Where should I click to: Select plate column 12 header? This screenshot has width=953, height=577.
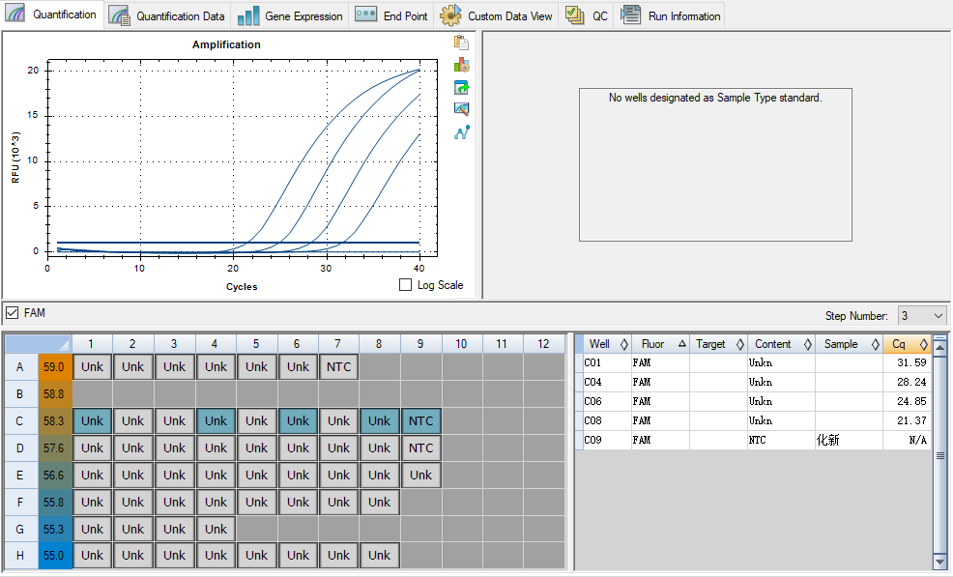[543, 343]
